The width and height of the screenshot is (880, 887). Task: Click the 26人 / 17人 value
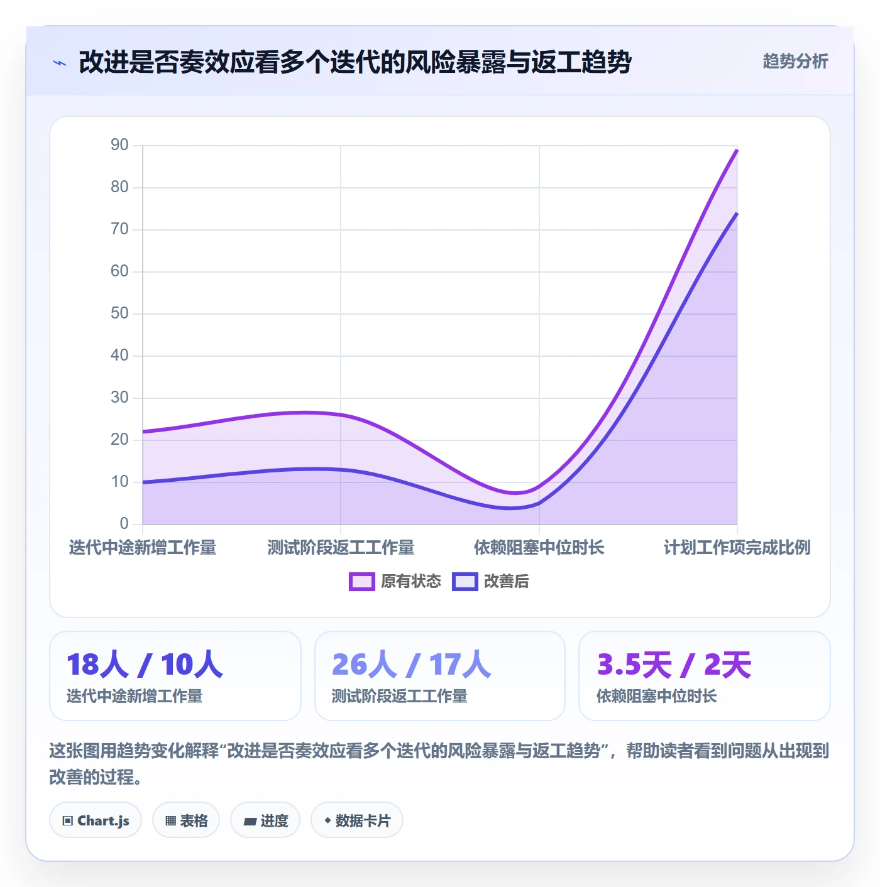(411, 665)
